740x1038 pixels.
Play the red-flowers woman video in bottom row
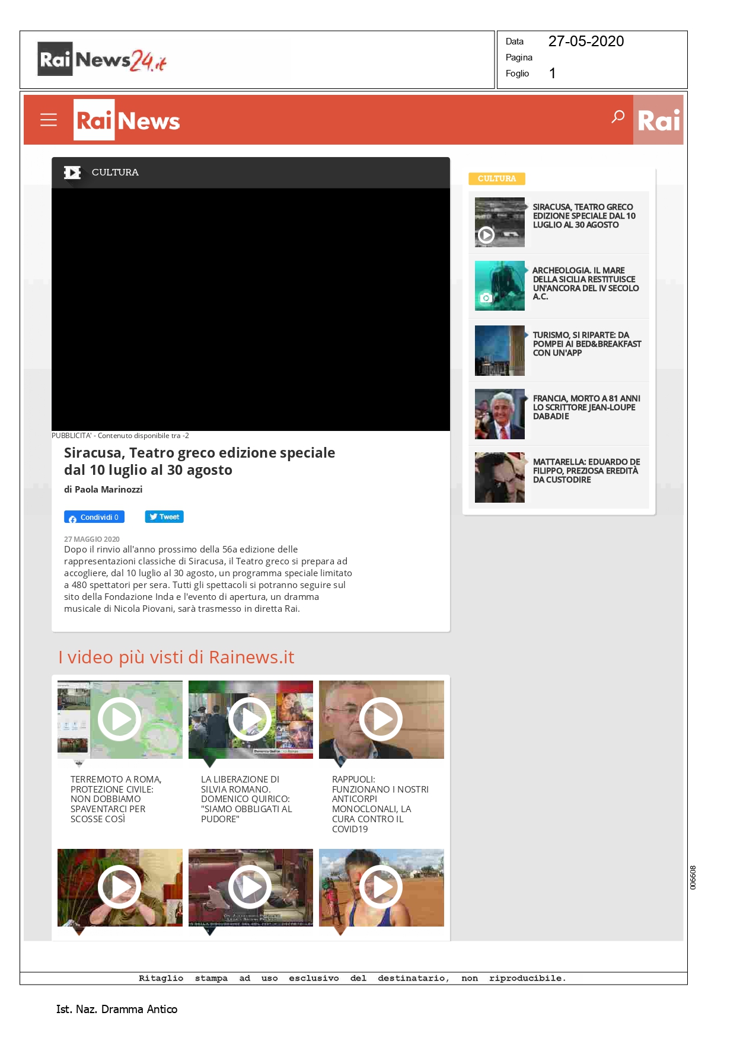pyautogui.click(x=120, y=887)
